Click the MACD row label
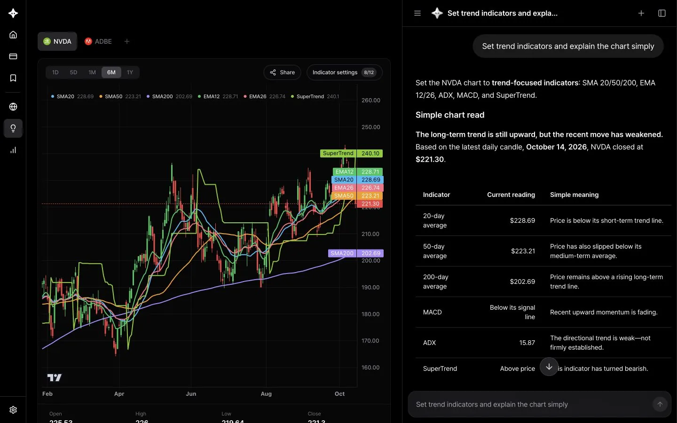 (x=433, y=312)
